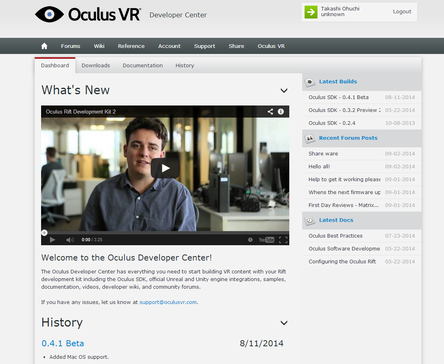This screenshot has height=364, width=444.
Task: Open the Recent Forum Posts heading link
Action: [348, 138]
